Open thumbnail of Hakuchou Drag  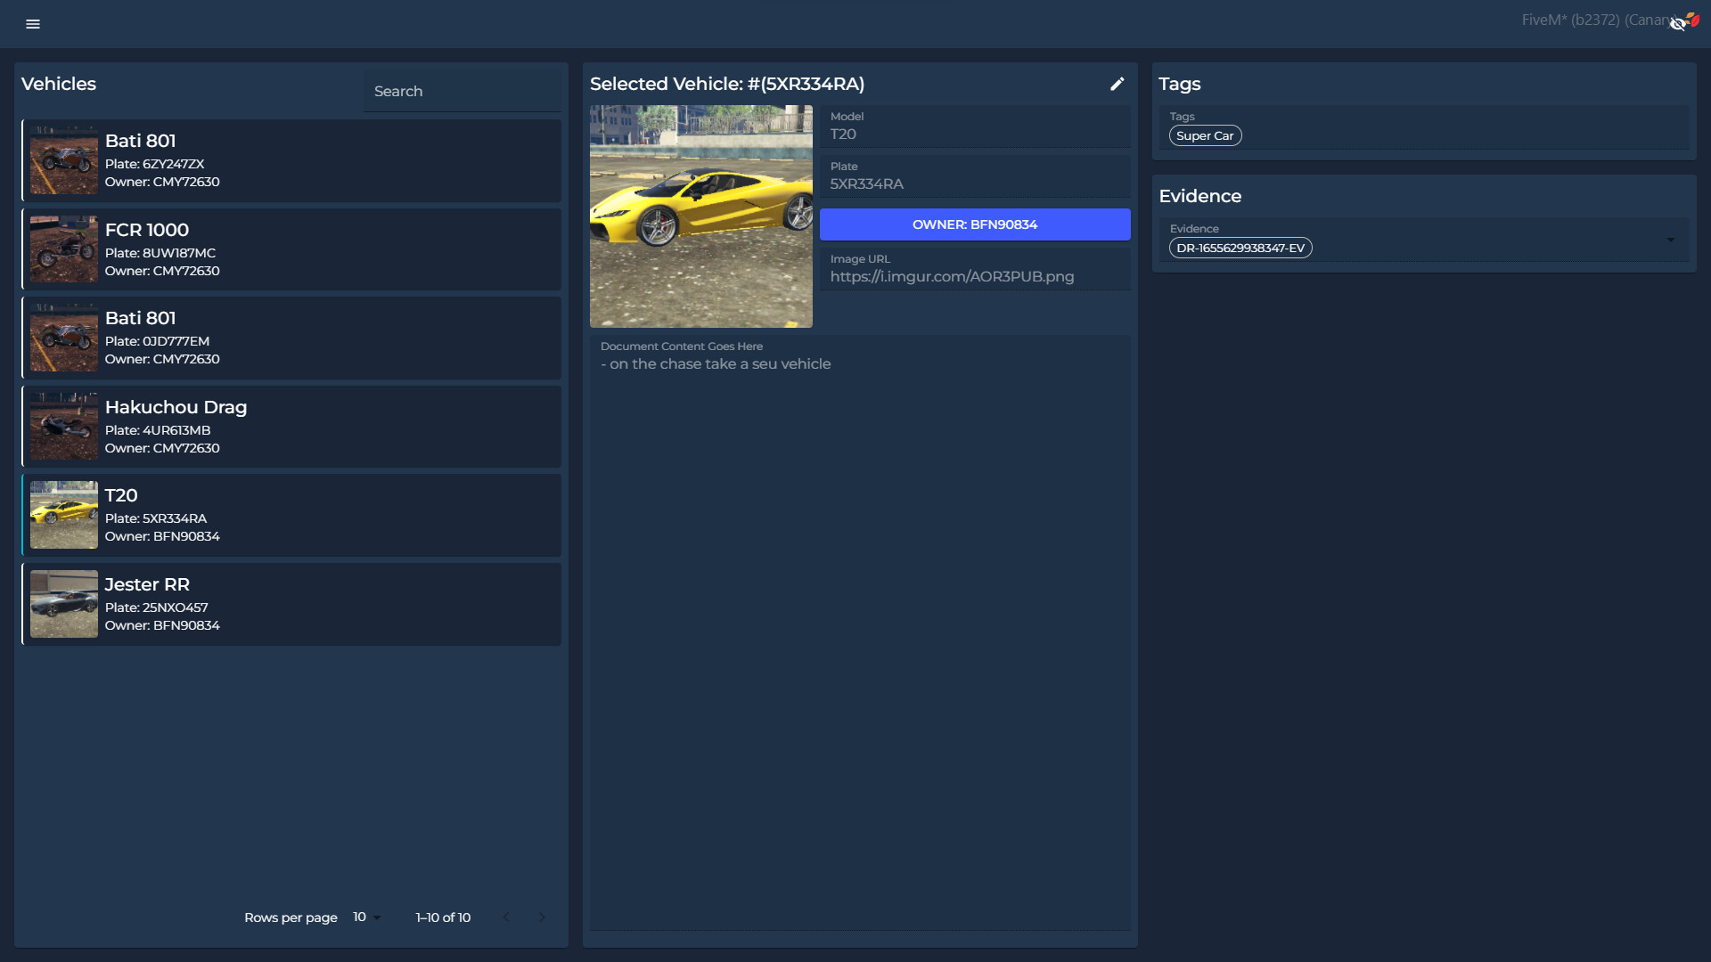pyautogui.click(x=64, y=427)
